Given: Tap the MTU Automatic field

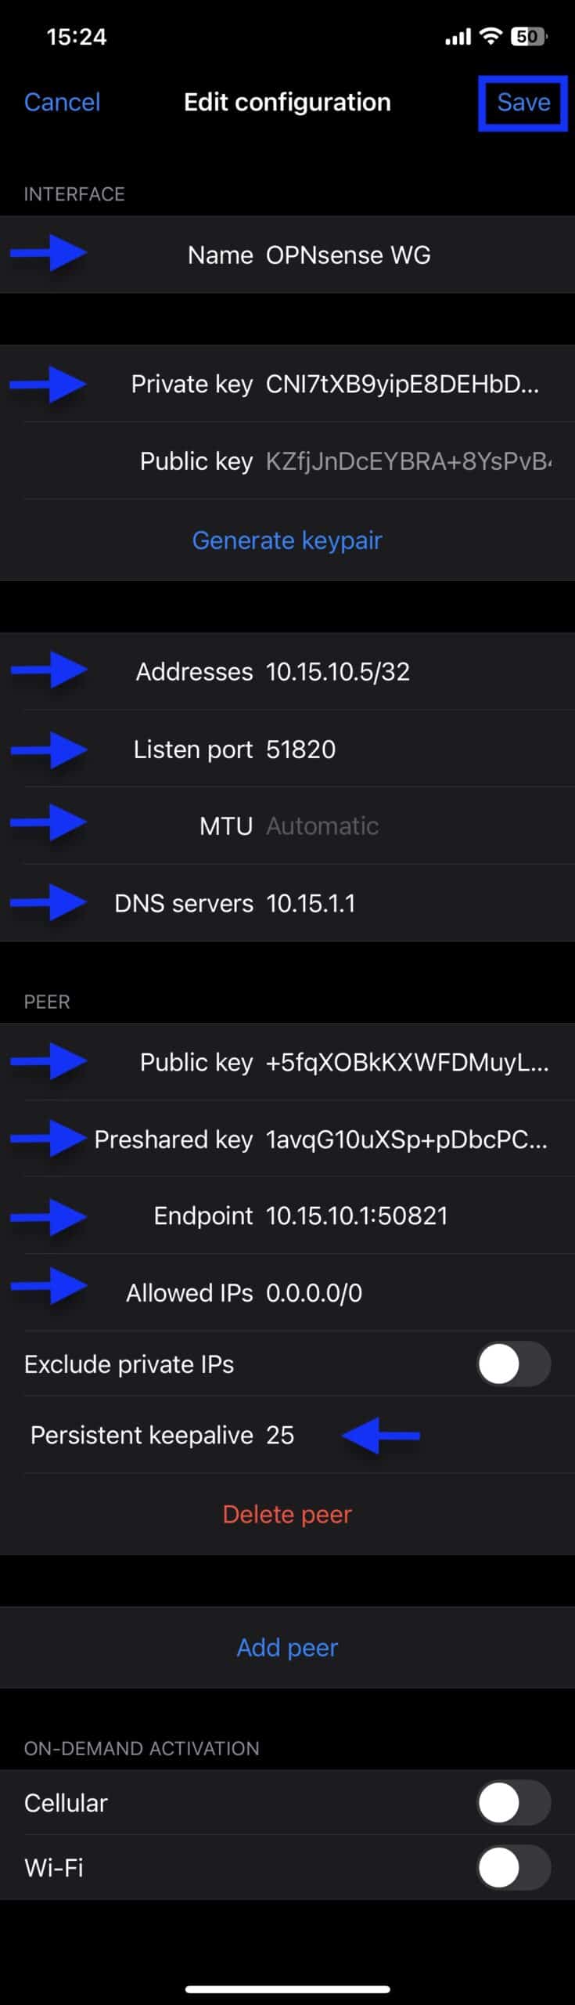Looking at the screenshot, I should [287, 826].
